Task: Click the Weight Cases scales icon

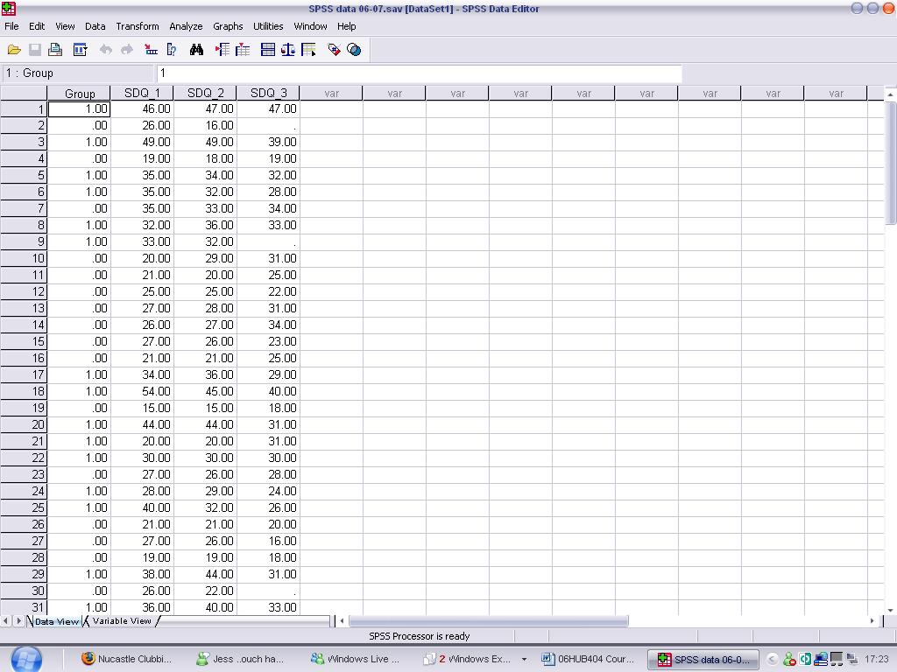Action: (x=288, y=50)
